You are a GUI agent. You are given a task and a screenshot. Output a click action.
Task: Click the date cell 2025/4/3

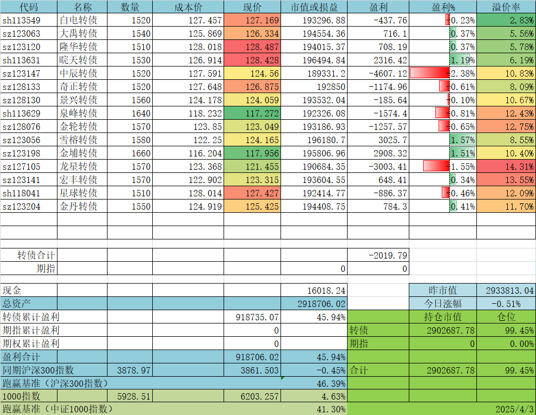click(x=506, y=409)
